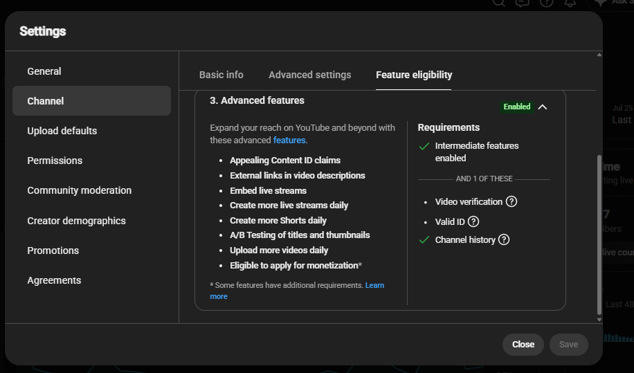
Task: Open Creator demographics settings
Action: click(x=92, y=221)
